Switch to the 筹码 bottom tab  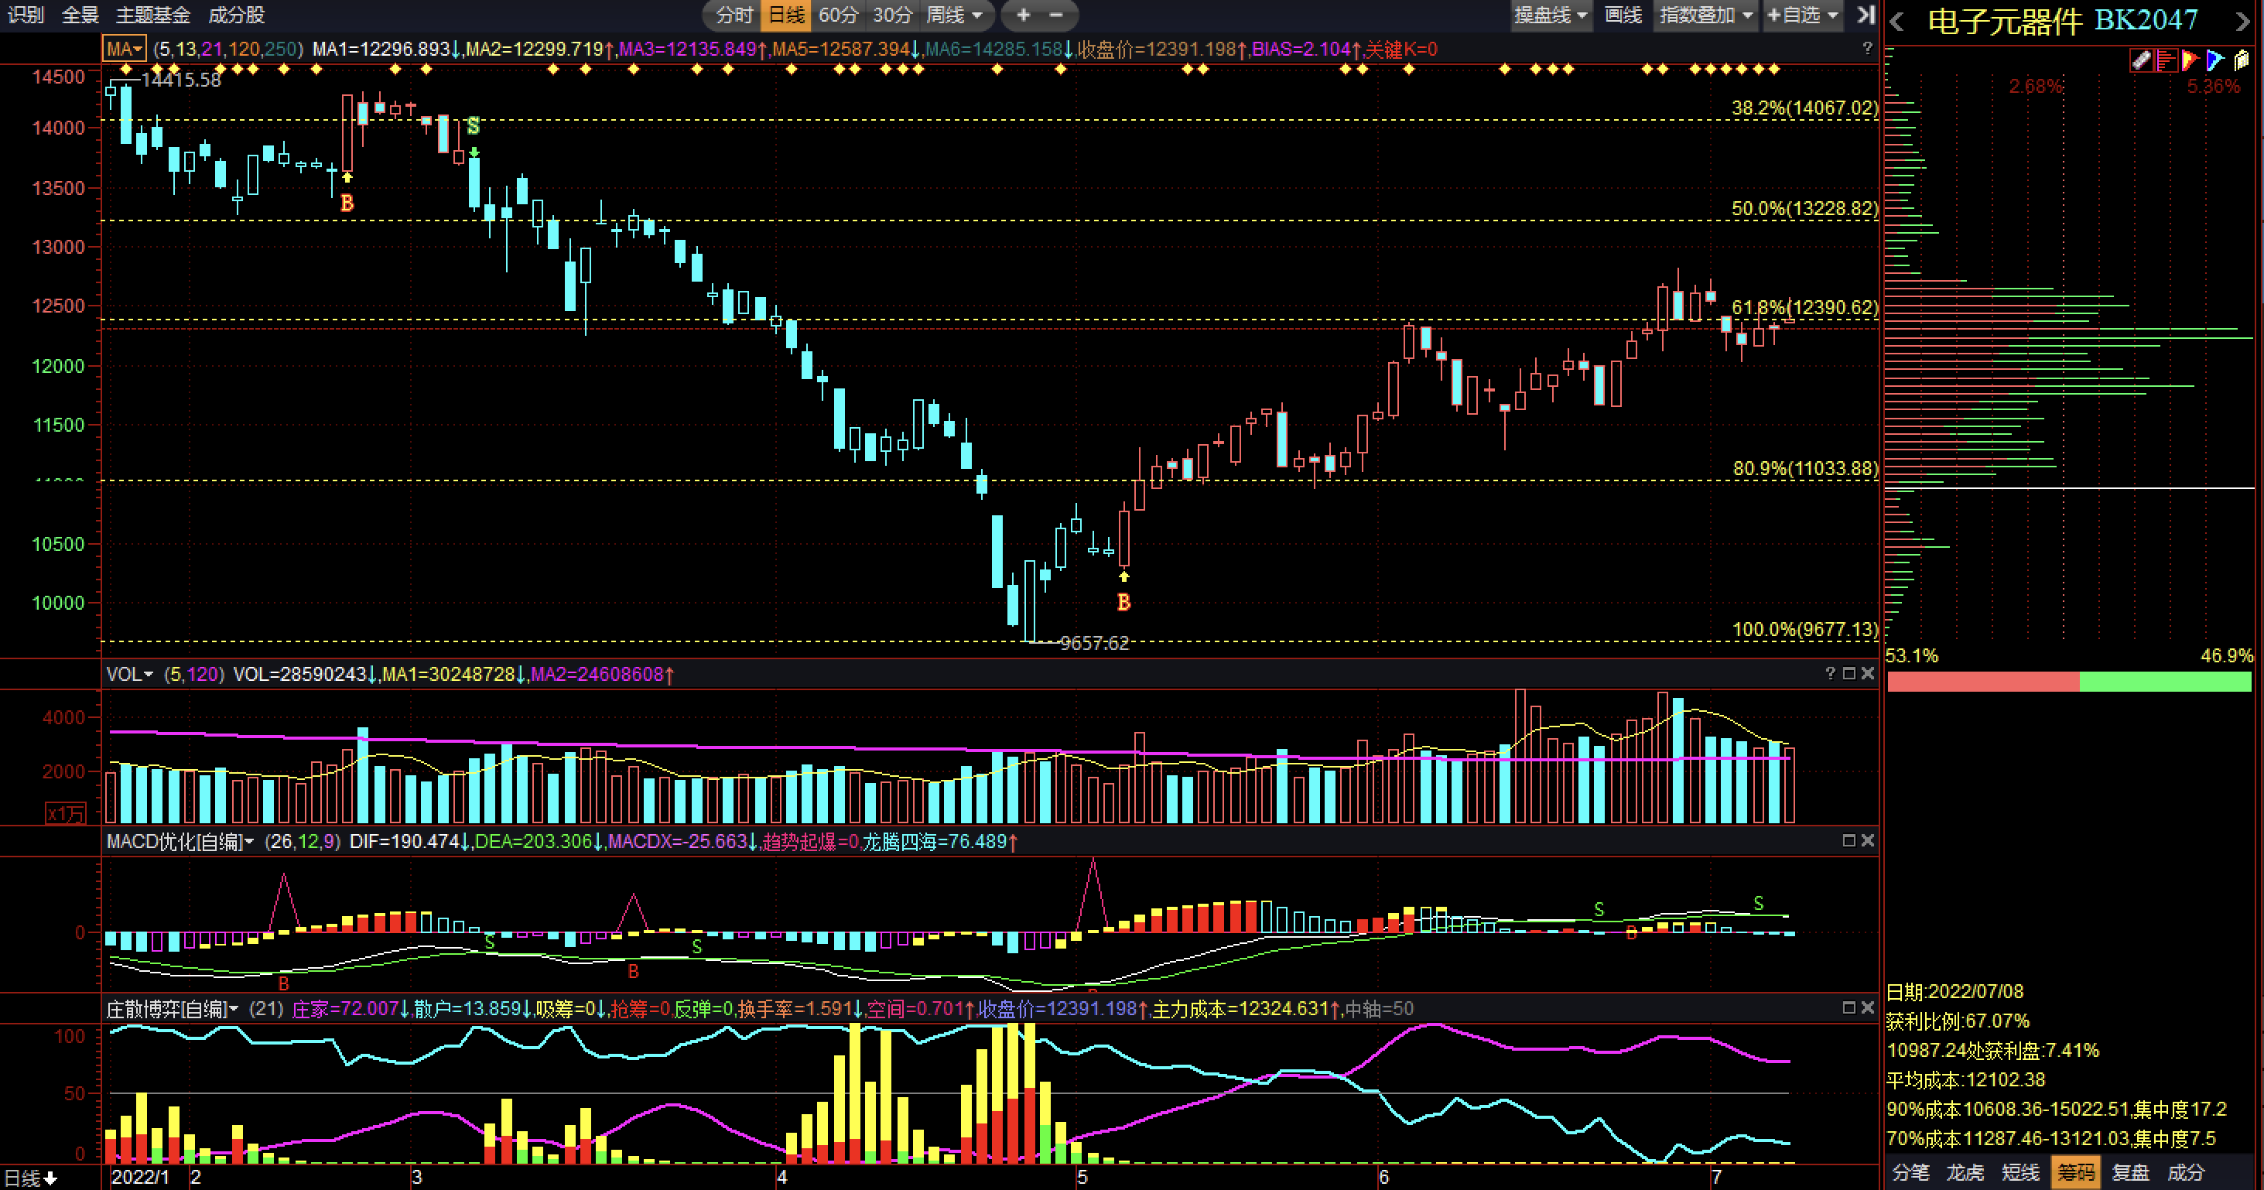[x=2075, y=1172]
